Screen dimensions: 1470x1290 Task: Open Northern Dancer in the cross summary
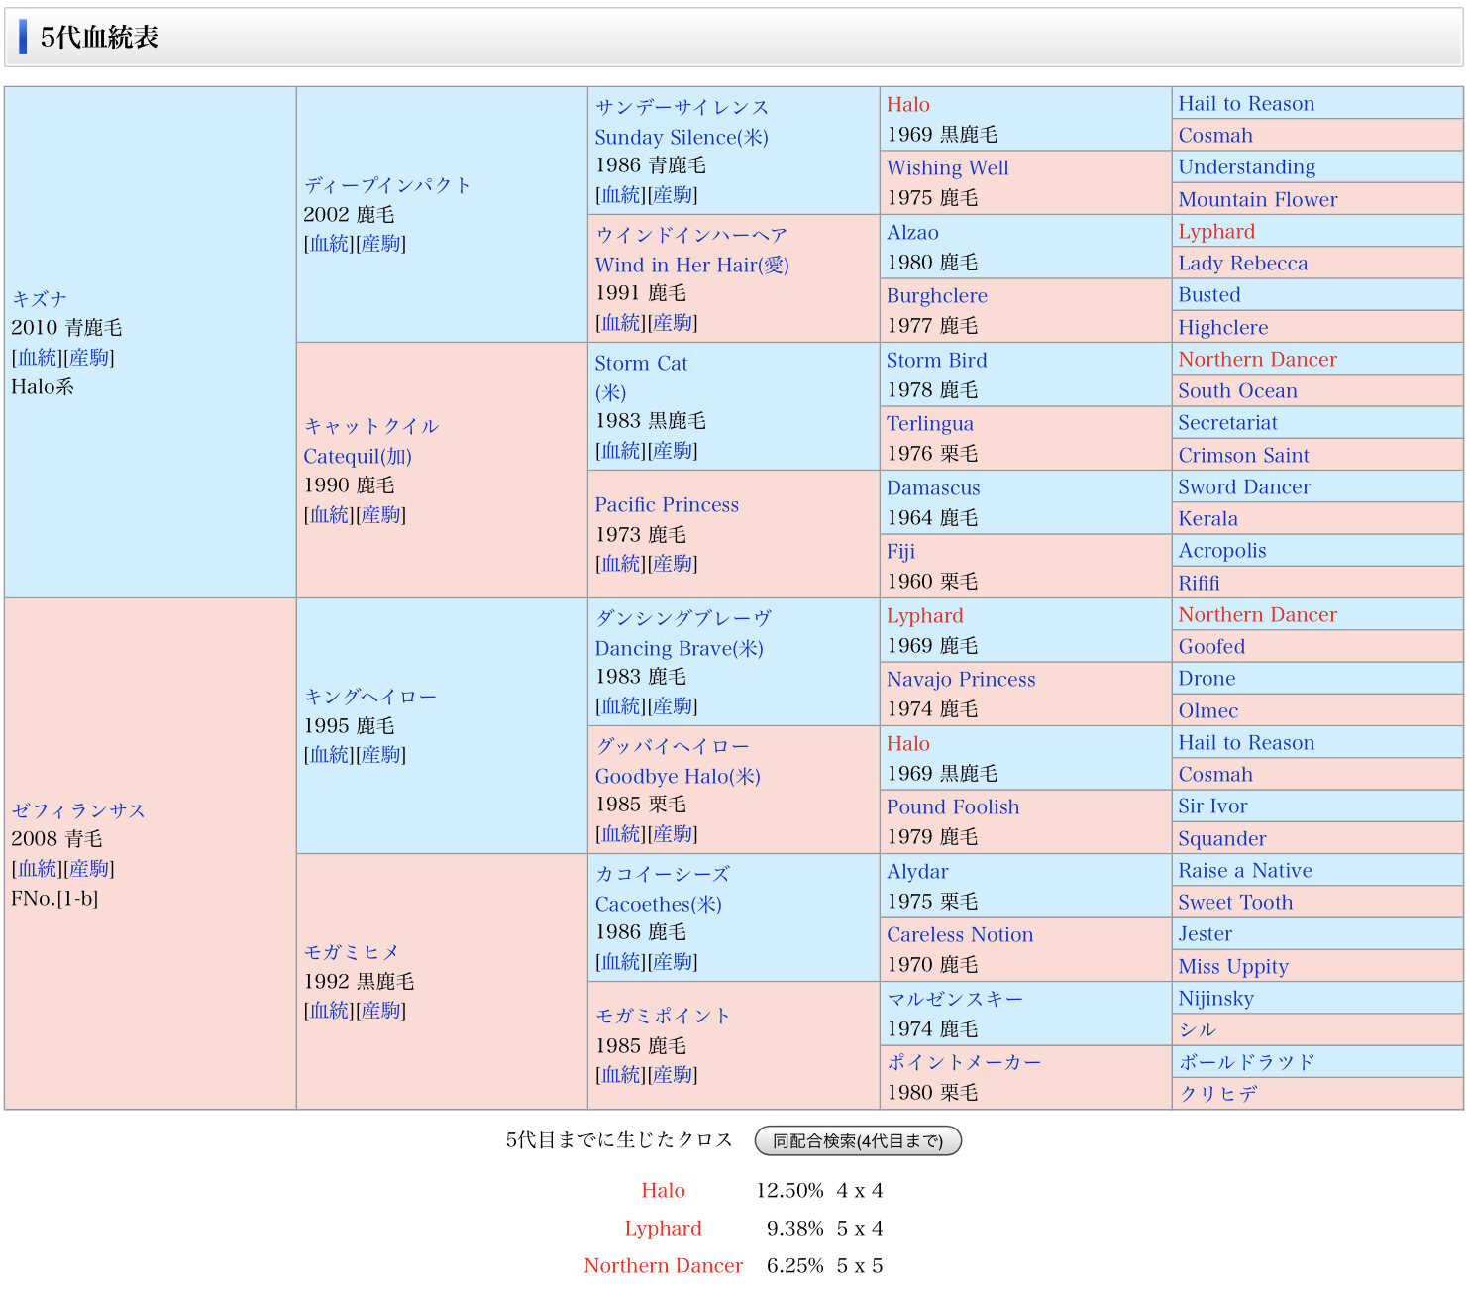click(663, 1266)
